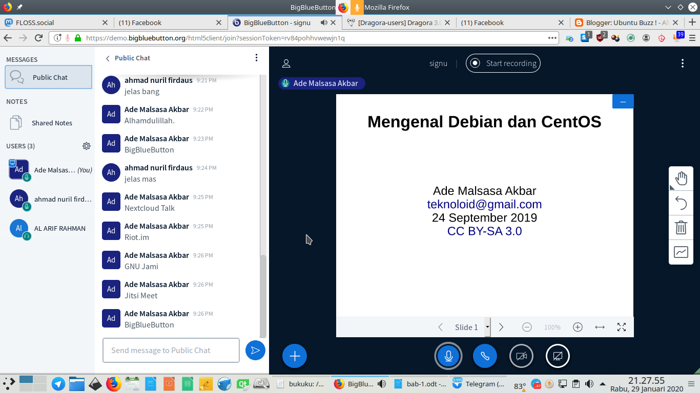Open the Public Chat conversation in sidebar

49,77
